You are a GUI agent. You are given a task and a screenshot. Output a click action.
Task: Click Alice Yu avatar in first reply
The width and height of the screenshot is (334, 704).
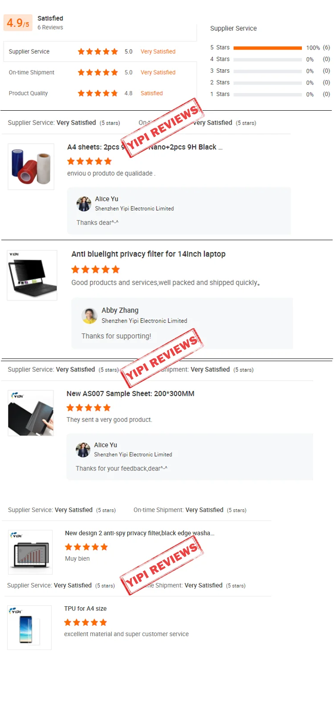coord(84,204)
